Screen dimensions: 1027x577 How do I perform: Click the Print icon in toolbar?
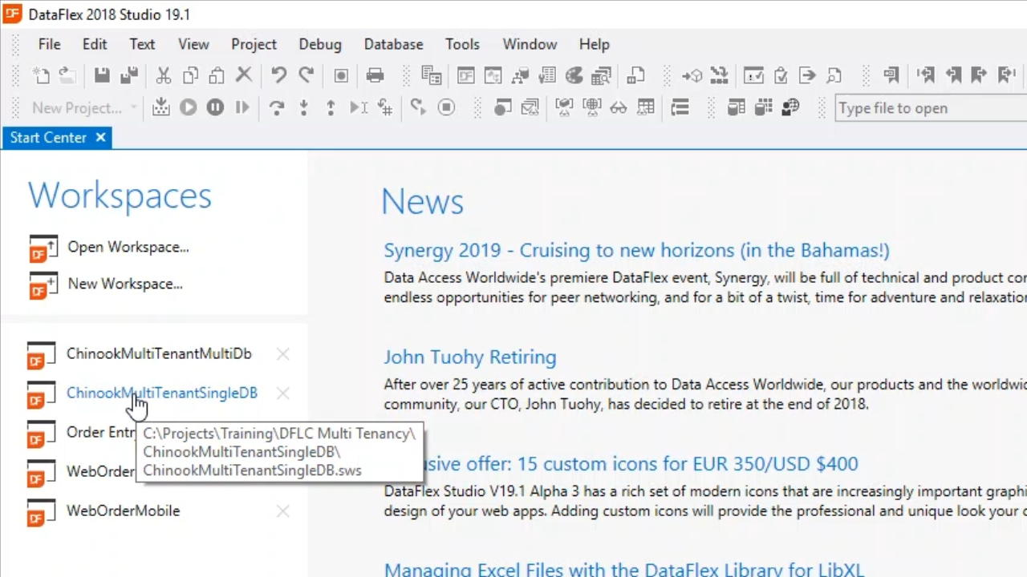375,76
